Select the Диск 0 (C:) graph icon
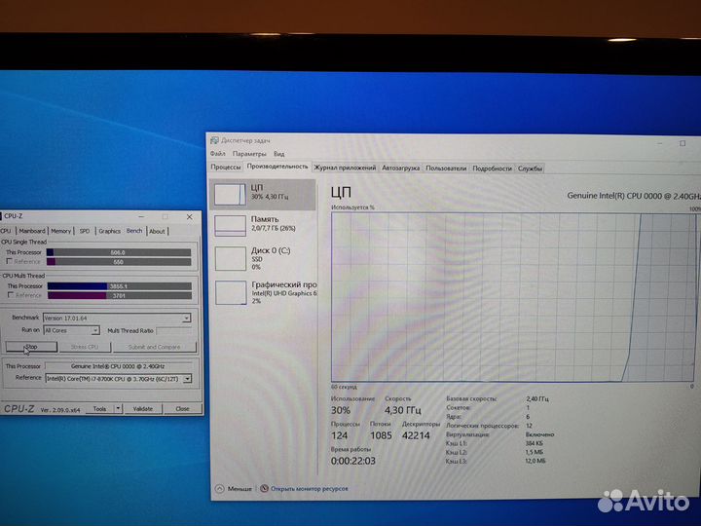The image size is (701, 526). [x=230, y=257]
